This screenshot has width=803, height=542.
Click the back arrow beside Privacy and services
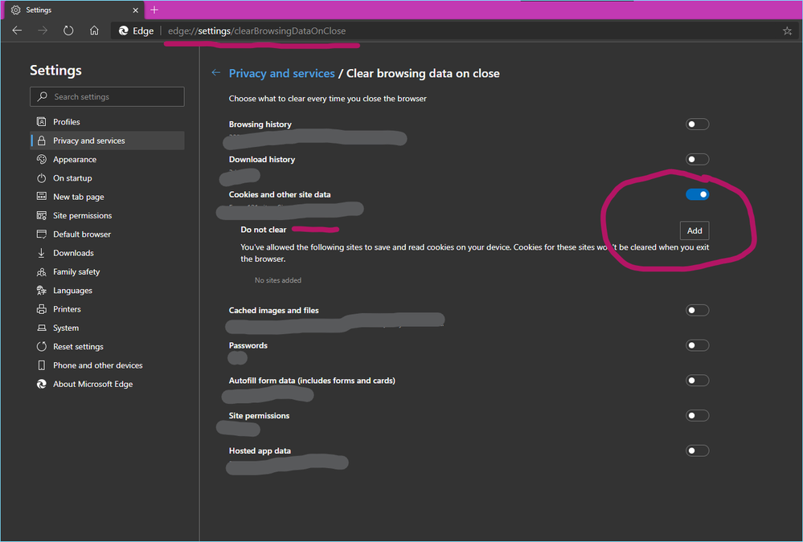coord(216,73)
